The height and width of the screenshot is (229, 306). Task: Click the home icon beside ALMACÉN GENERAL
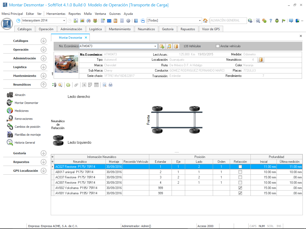pos(205,21)
